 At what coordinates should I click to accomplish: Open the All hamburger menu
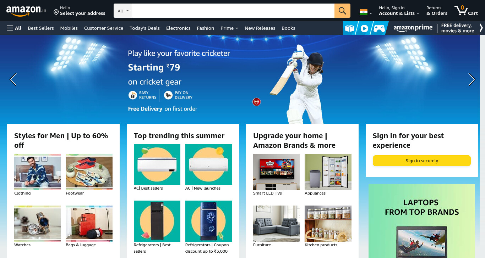[14, 28]
